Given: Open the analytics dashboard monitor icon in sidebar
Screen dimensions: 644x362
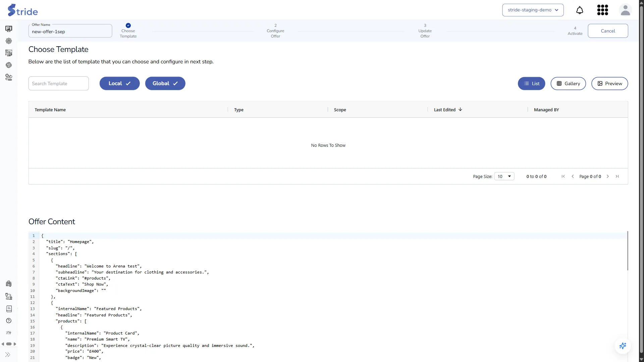Looking at the screenshot, I should (9, 29).
